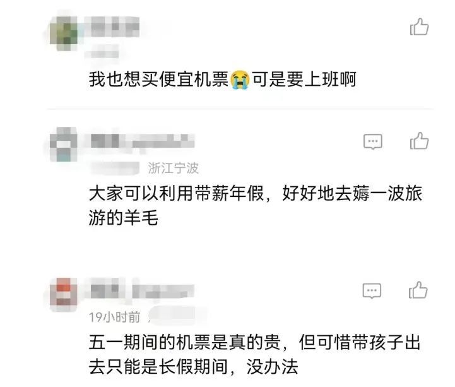Viewport: 455px width, 387px height.
Task: Open the first commenter's blurred username
Action: [x=115, y=27]
